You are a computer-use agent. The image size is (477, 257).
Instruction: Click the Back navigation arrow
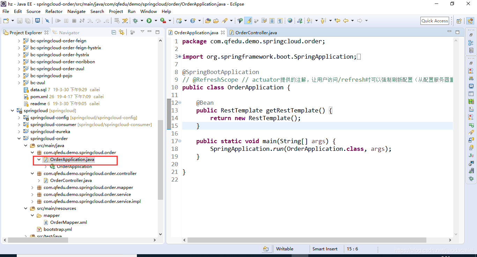(x=346, y=21)
